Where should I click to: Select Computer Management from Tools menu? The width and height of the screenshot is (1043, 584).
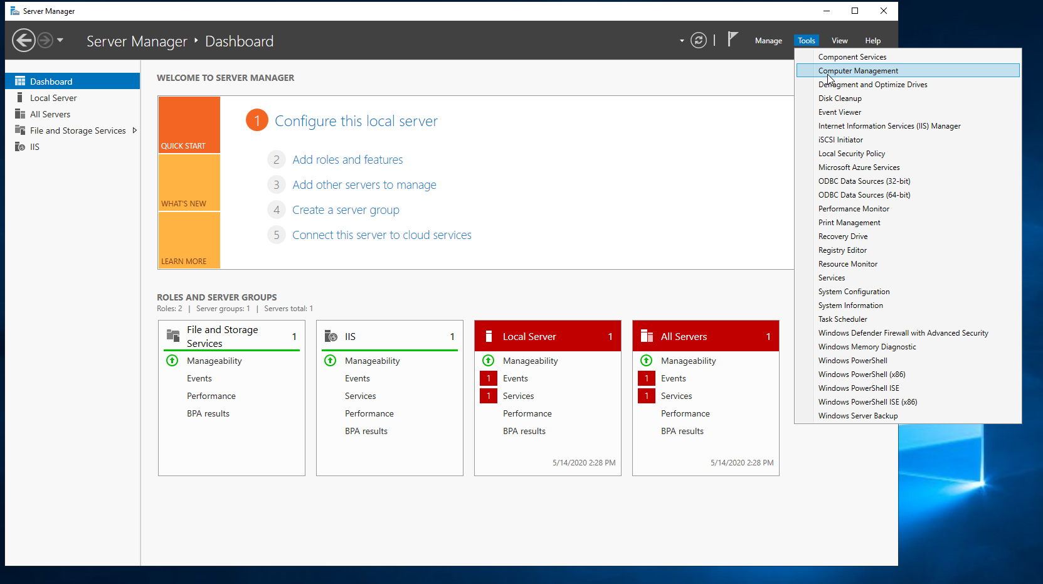tap(908, 71)
